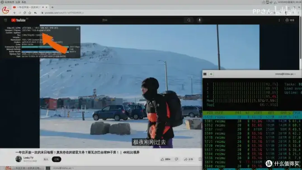Click the htop Mem usage meter
The height and width of the screenshot is (170, 302).
tap(242, 101)
